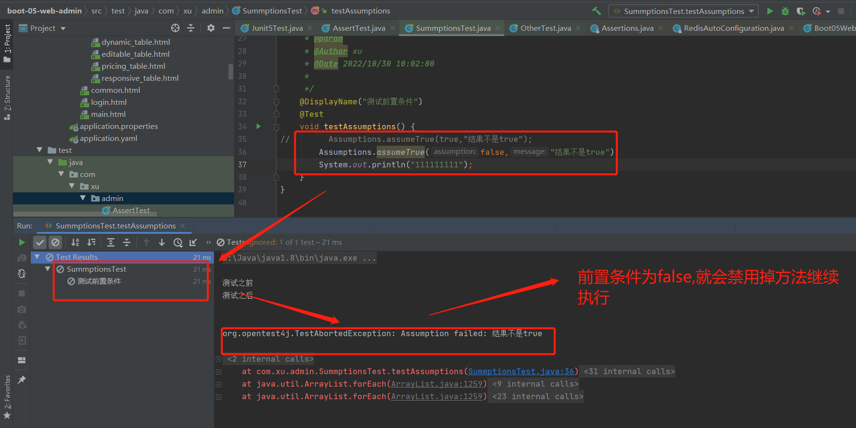The width and height of the screenshot is (856, 428).
Task: Open the Structure tool window tab
Action: click(7, 98)
